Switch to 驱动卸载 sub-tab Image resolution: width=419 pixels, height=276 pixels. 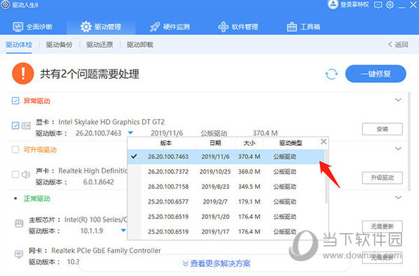click(140, 44)
